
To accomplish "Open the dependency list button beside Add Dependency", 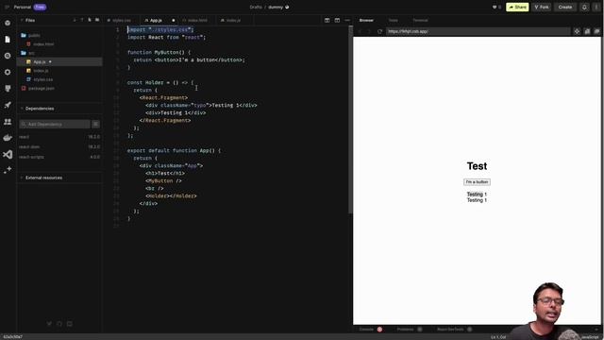I will [95, 124].
